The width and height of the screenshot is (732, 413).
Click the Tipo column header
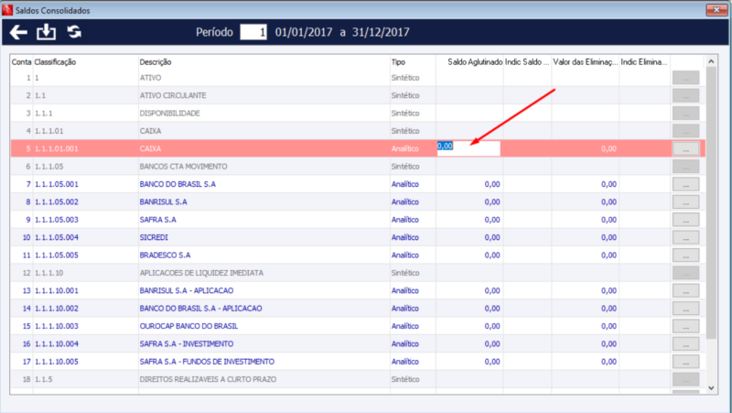pos(398,62)
